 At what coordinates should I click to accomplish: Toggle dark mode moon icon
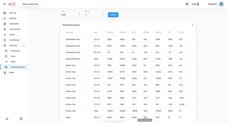click(7, 119)
